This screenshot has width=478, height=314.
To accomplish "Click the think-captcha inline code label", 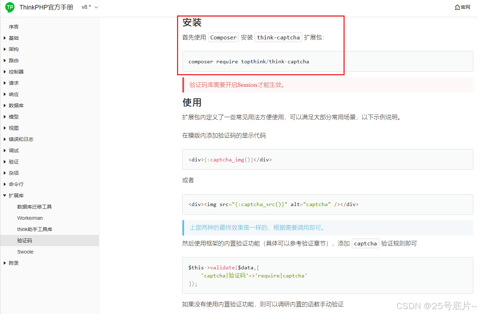I will point(278,37).
